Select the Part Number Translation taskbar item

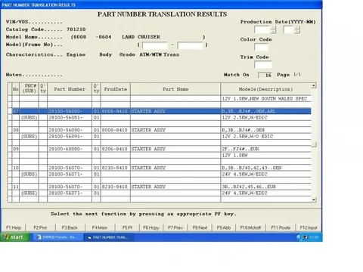(109, 237)
